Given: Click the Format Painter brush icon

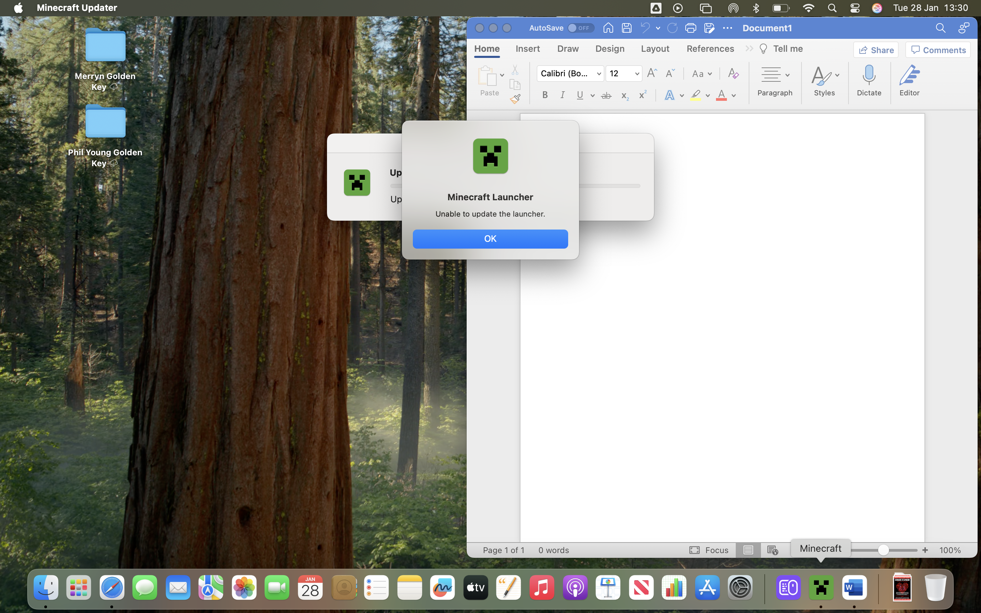Looking at the screenshot, I should 515,98.
